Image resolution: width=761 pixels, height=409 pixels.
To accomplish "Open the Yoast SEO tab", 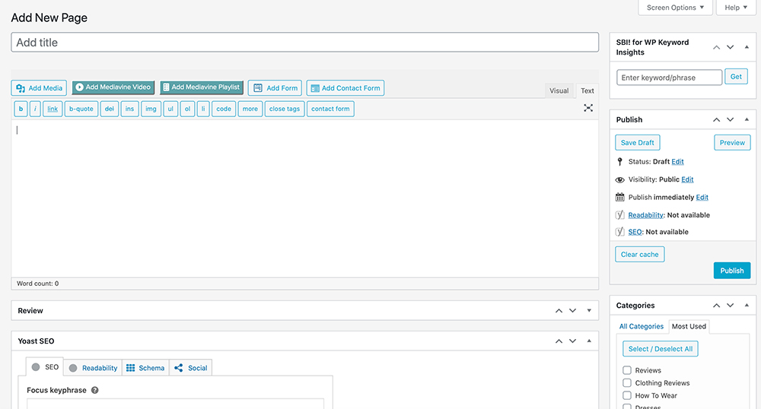I will pos(45,367).
